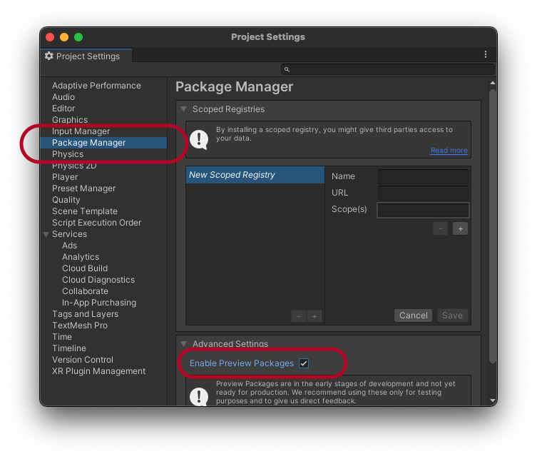537x459 pixels.
Task: Click the Enable Preview Packages label
Action: click(242, 363)
